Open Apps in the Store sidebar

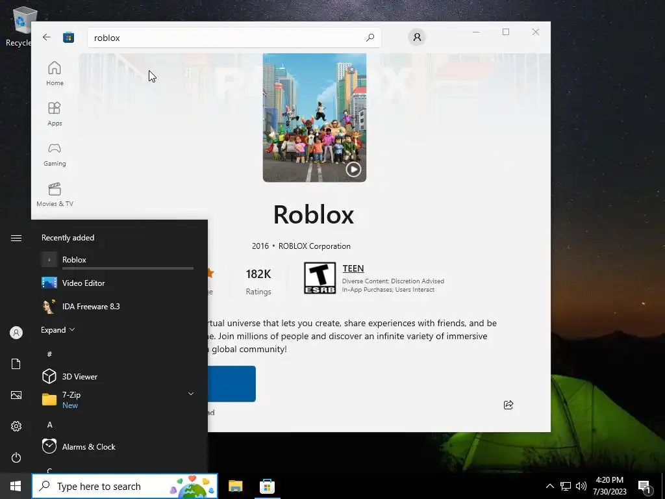(55, 114)
